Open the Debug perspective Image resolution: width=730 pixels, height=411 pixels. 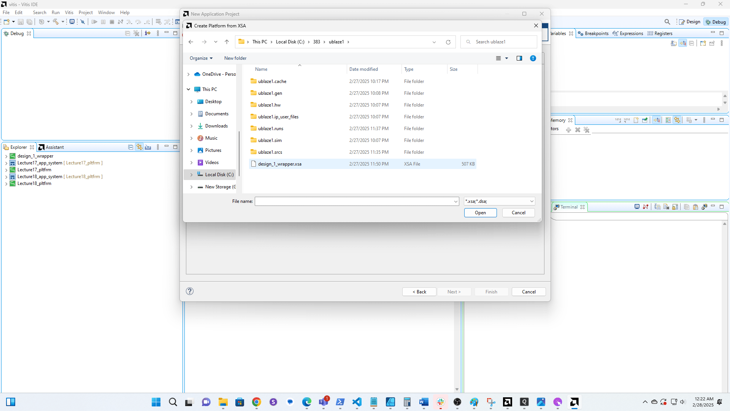point(716,22)
